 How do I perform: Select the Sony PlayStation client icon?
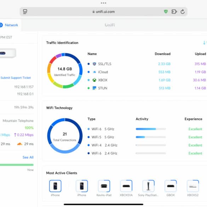coord(148,186)
